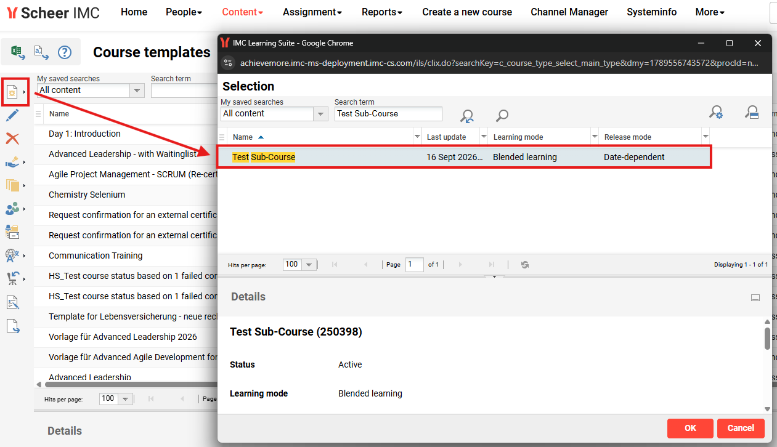777x447 pixels.
Task: Click the red X delete icon
Action: click(x=12, y=139)
